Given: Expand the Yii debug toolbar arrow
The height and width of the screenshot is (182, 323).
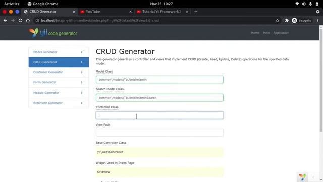Looking at the screenshot, I should tap(313, 177).
